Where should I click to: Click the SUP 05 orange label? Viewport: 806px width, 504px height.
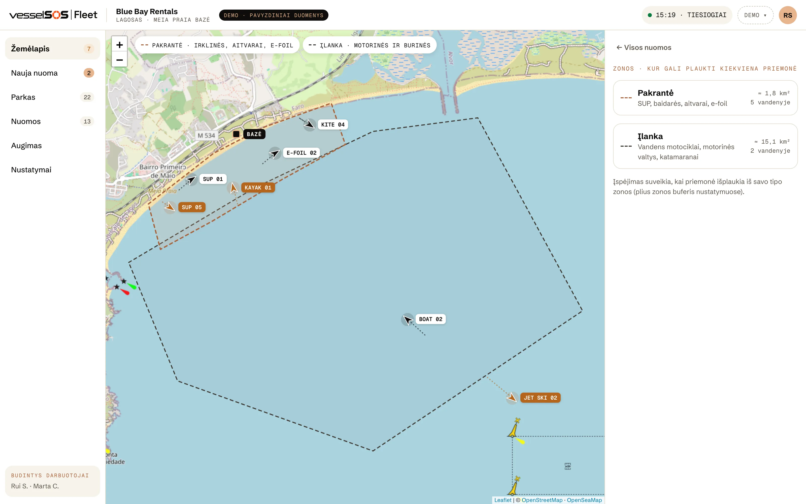click(x=191, y=207)
